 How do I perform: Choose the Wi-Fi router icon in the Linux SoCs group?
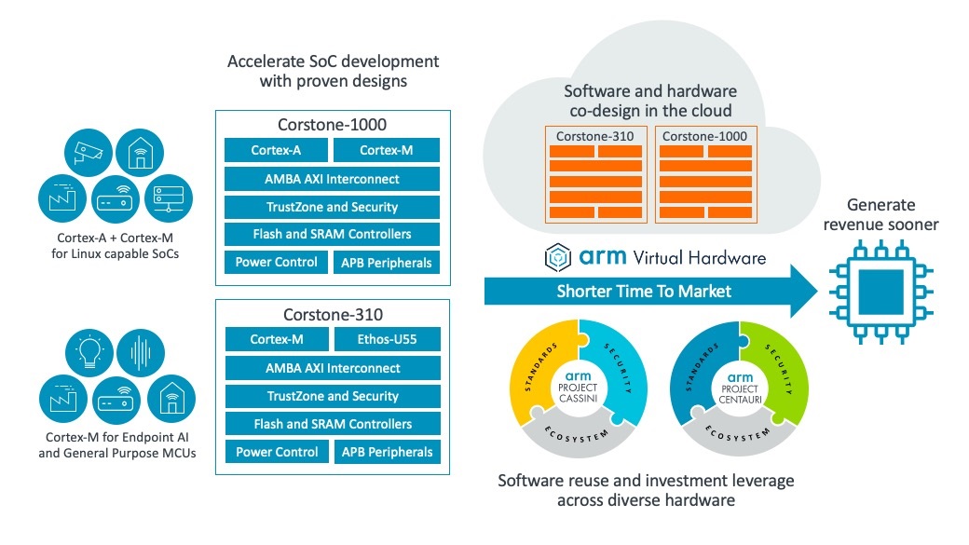pyautogui.click(x=116, y=199)
